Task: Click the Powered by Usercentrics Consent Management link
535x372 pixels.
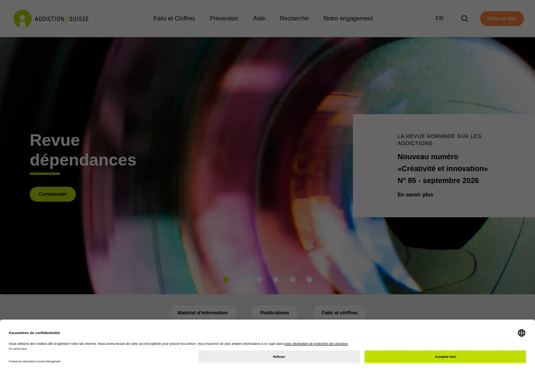Action: pos(35,362)
